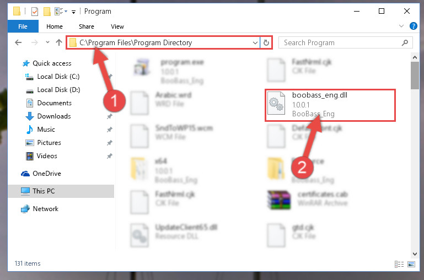Screen dimensions: 424x280
Task: Open the Share ribbon tab
Action: tap(87, 26)
